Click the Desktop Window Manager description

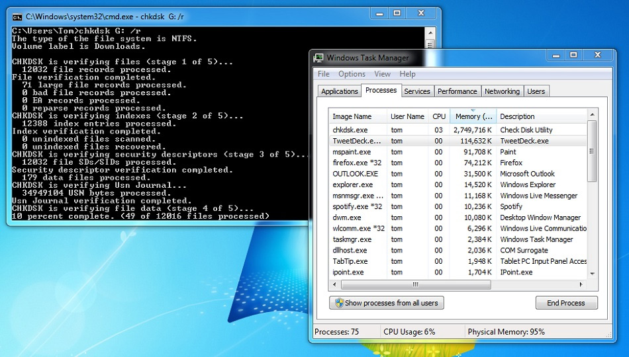[x=540, y=218]
